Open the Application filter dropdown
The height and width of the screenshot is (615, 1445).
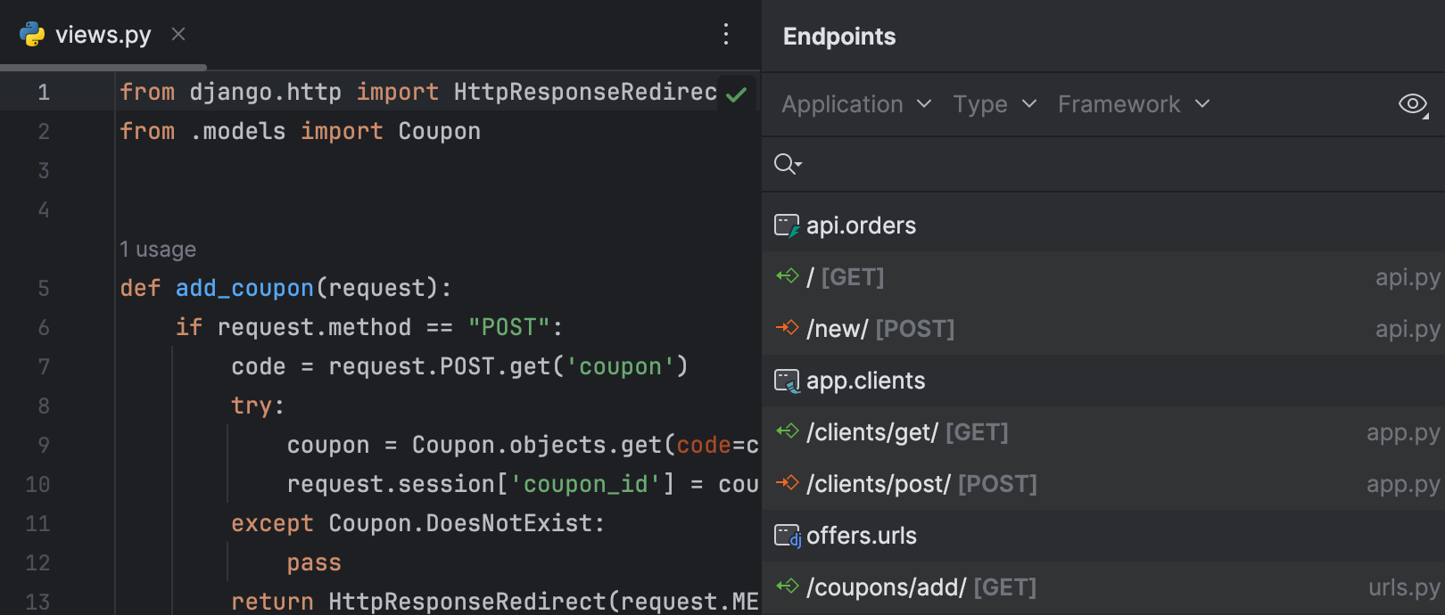click(856, 104)
